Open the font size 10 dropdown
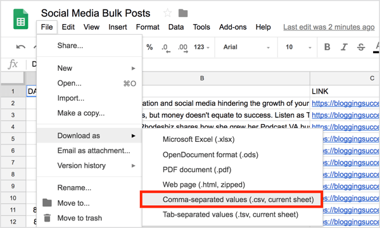This screenshot has width=380, height=228. pyautogui.click(x=298, y=47)
